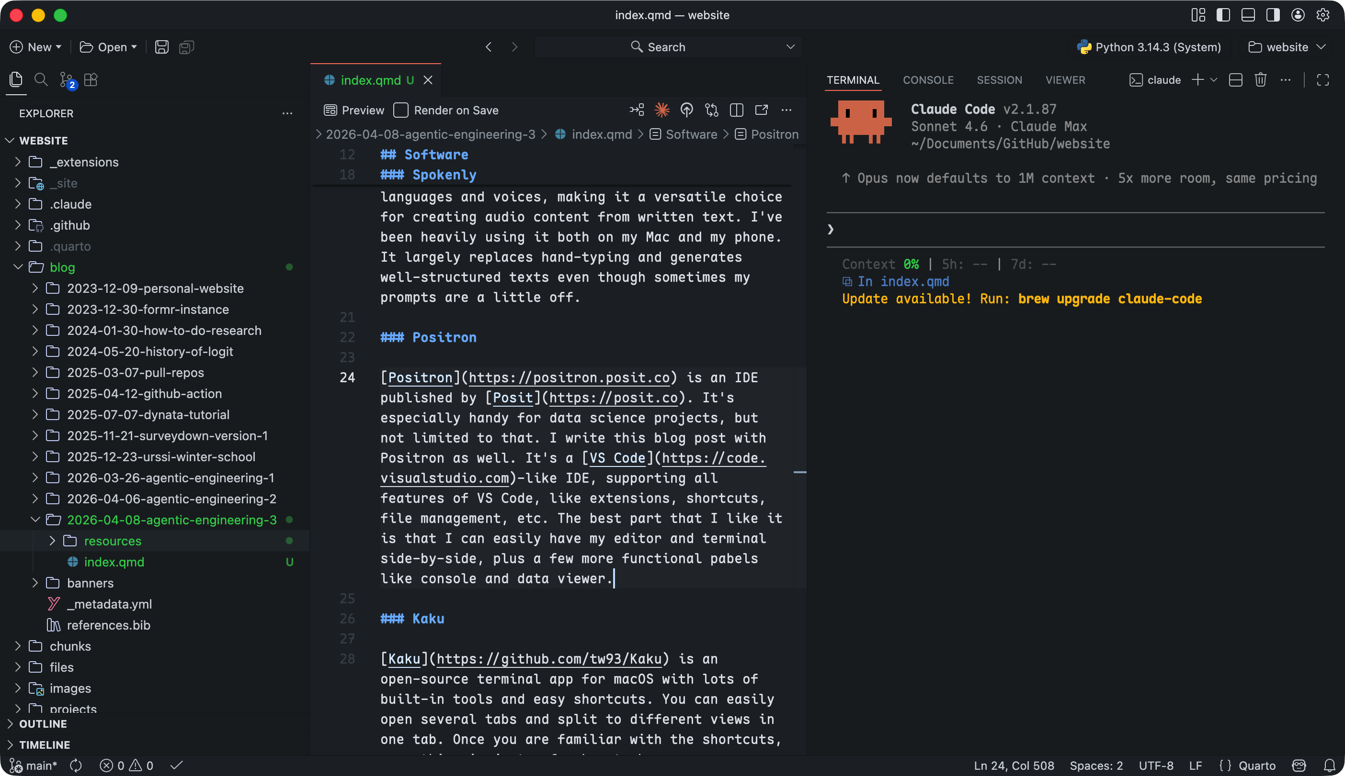
Task: Click the Save file icon in toolbar
Action: (x=161, y=47)
